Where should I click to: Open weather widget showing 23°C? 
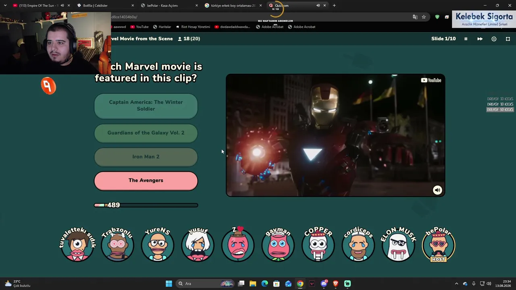(17, 284)
